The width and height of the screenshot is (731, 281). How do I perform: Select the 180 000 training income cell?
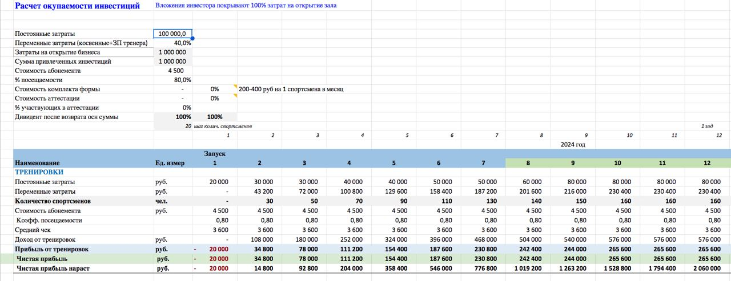(304, 240)
